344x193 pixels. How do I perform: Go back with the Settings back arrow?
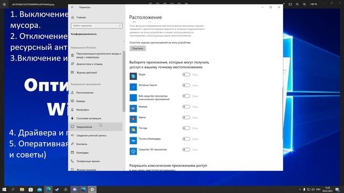pos(73,7)
